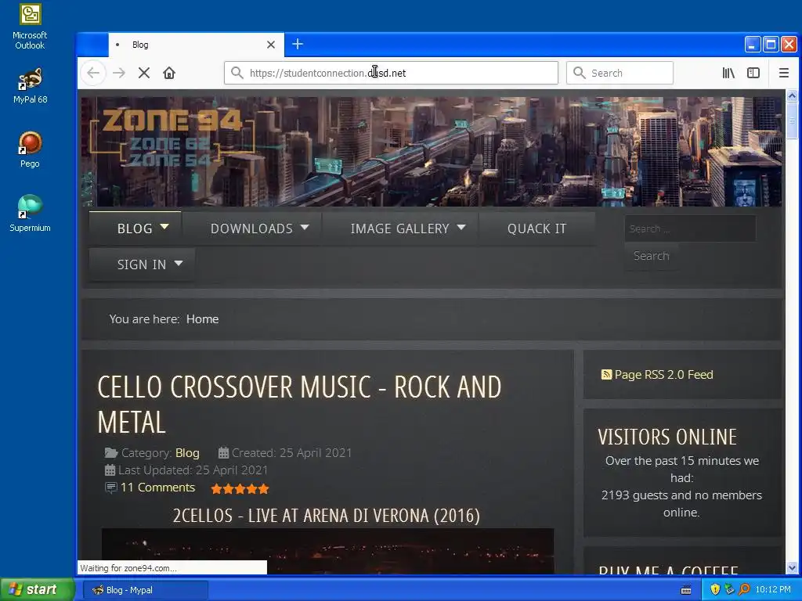Screen dimensions: 802x601
Task: Open a new browser tab
Action: [x=297, y=45]
